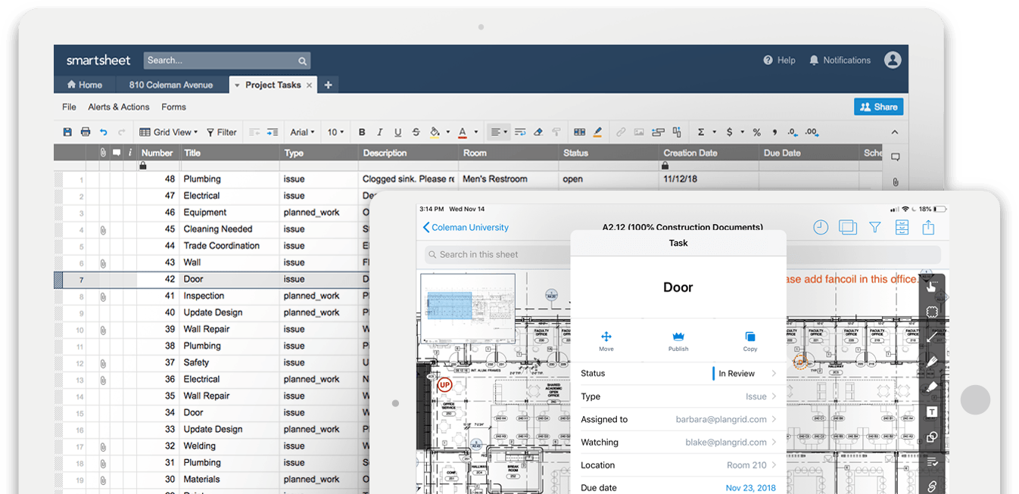Open the font size dropdown showing 10
This screenshot has width=1019, height=494.
tap(335, 132)
